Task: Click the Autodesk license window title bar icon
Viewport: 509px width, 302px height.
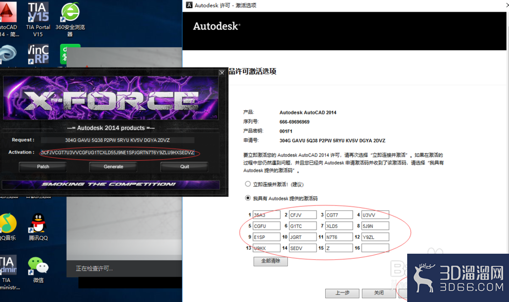Action: coord(189,5)
